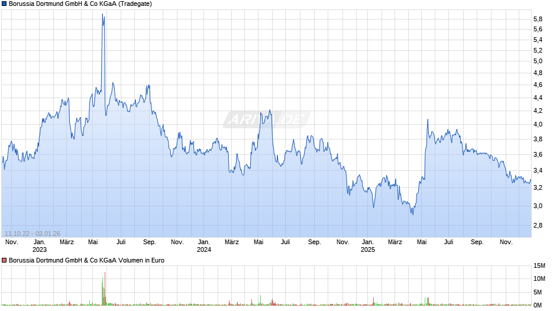Click the '4,2' price axis label

pos(538,111)
